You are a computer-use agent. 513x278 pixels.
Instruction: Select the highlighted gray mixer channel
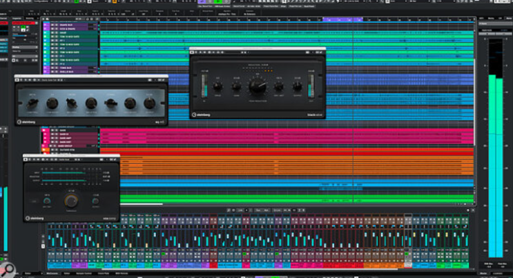(x=408, y=240)
